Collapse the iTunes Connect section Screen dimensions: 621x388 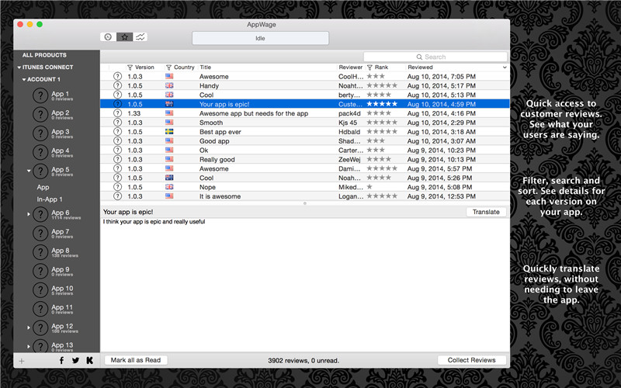pos(19,68)
